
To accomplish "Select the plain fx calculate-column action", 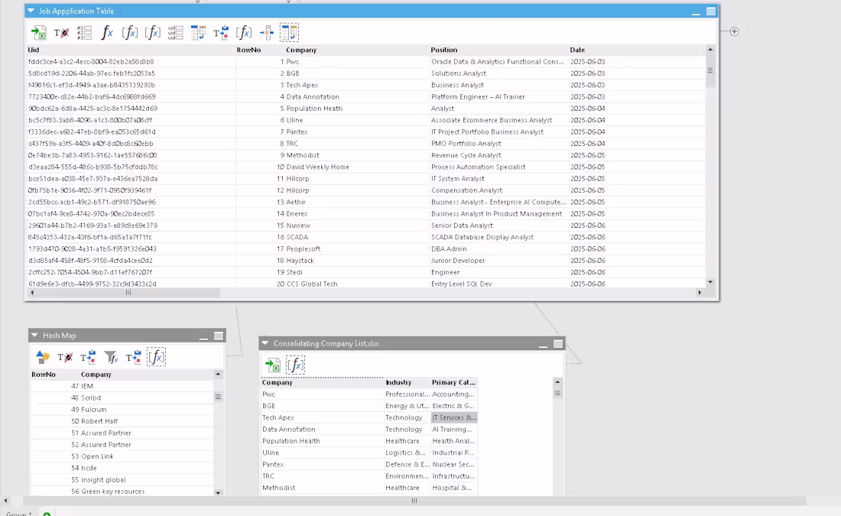I will click(x=107, y=33).
